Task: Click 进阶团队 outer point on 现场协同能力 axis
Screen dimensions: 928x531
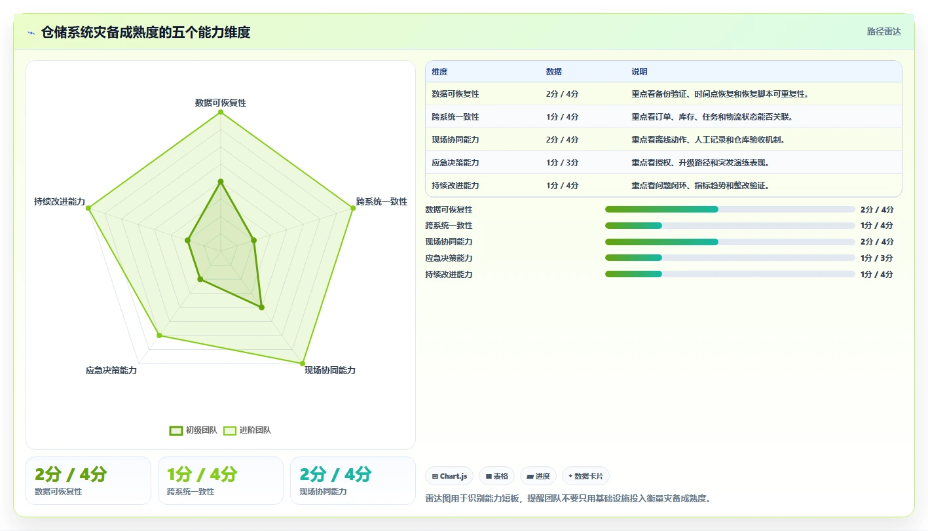Action: [303, 363]
